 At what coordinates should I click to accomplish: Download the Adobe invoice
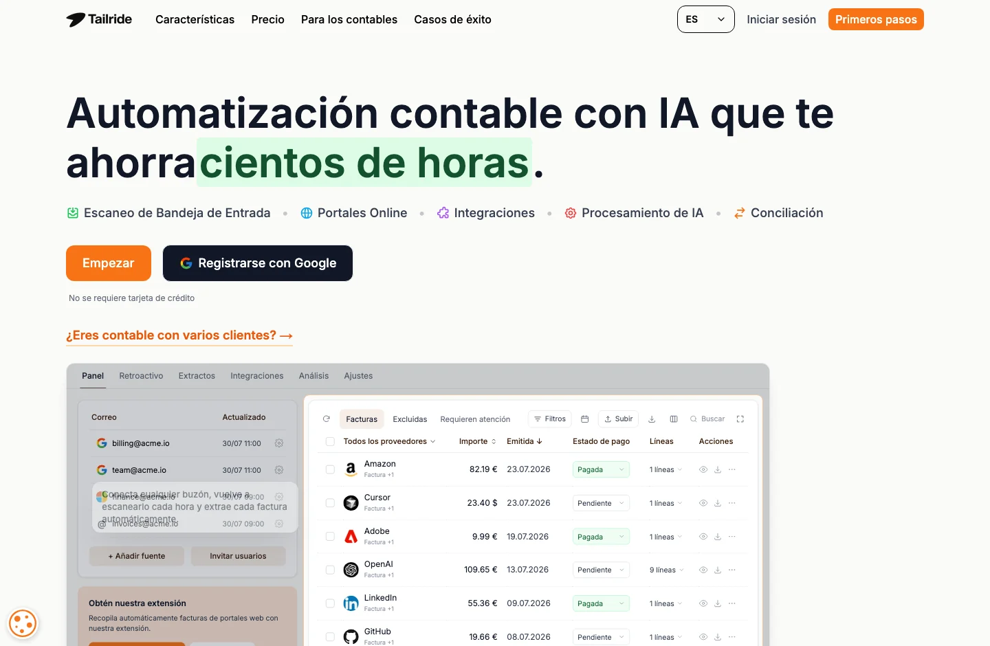click(x=718, y=537)
